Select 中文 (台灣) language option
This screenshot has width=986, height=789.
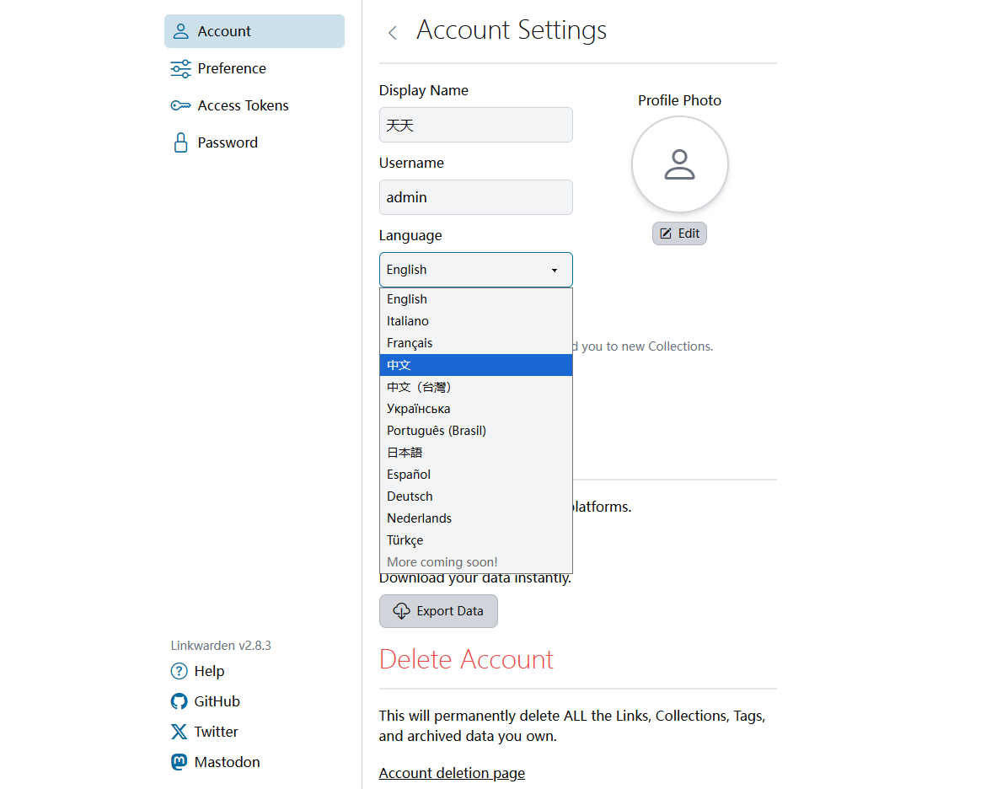click(475, 388)
